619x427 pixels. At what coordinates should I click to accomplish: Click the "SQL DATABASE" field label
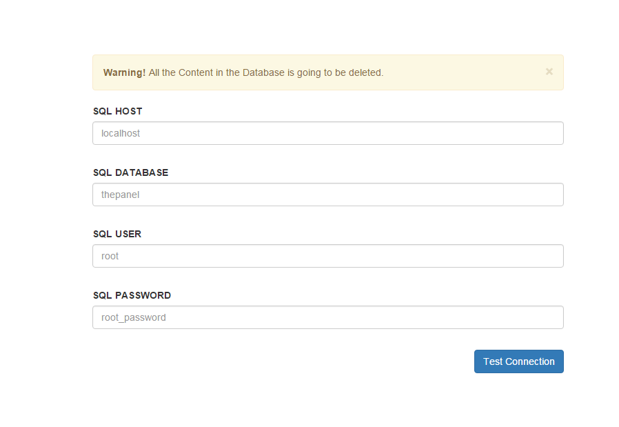pyautogui.click(x=130, y=172)
